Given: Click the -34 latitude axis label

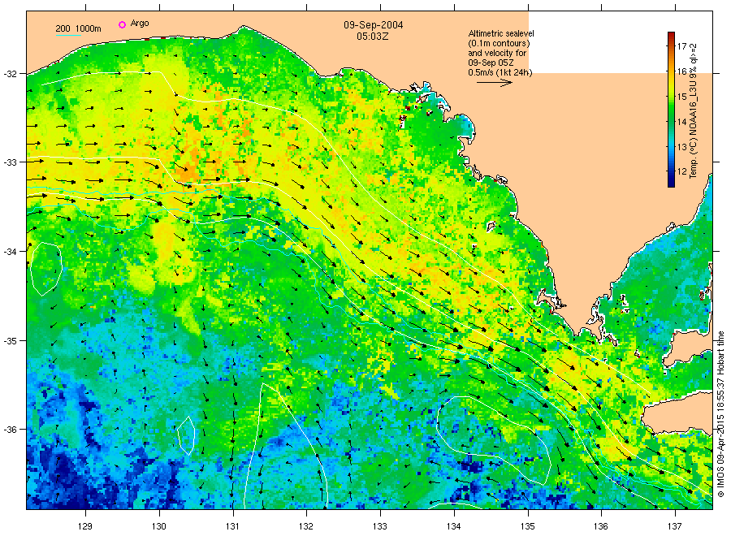Looking at the screenshot, I should coord(9,252).
